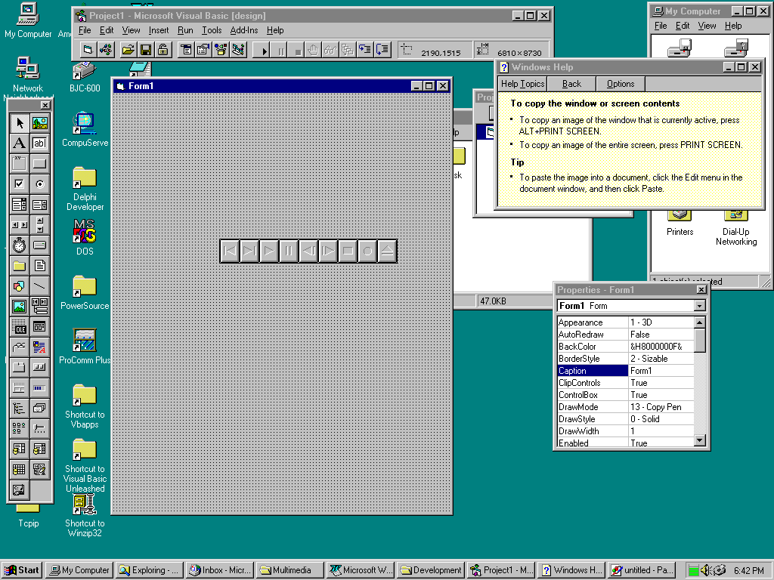Screen dimensions: 774x580
Task: Select the Pointer tool in the toolbox
Action: (20, 123)
